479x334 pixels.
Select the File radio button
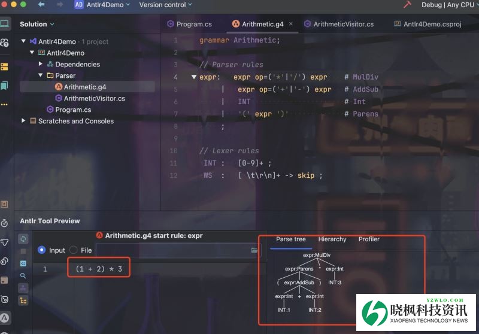point(73,250)
